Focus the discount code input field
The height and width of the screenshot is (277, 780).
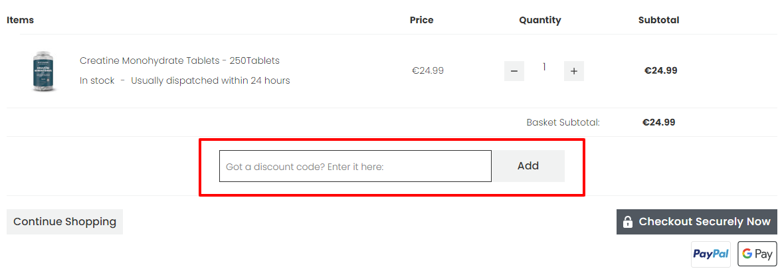tap(355, 166)
